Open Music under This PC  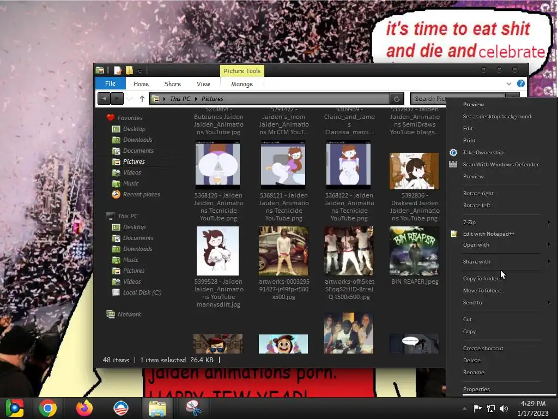(131, 260)
